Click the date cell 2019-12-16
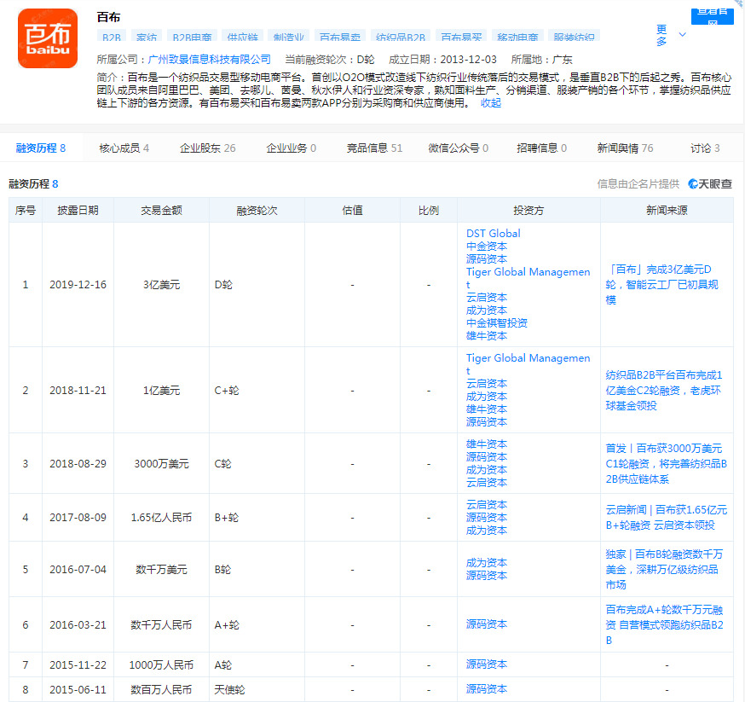 [78, 285]
